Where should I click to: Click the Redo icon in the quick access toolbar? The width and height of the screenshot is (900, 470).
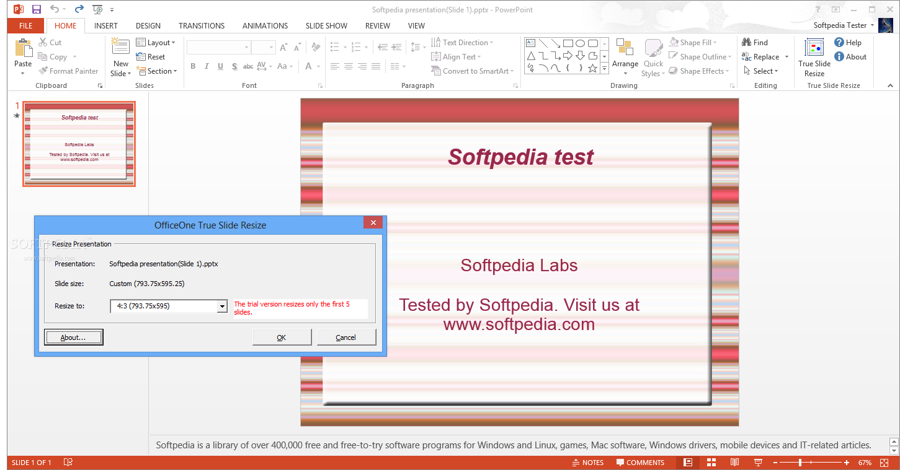[79, 9]
